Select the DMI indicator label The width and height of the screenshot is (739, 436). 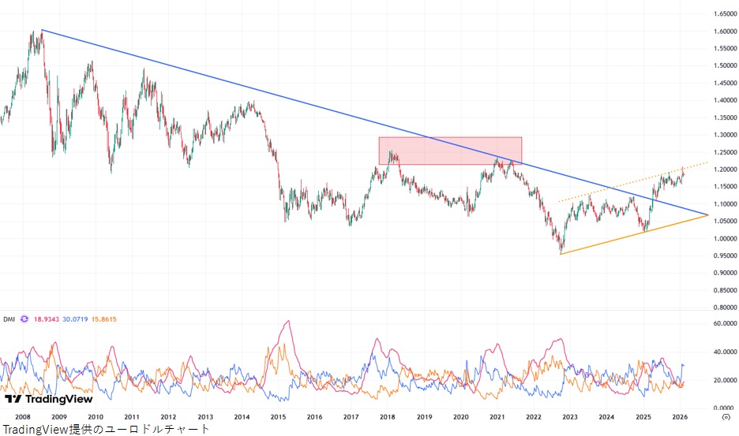[x=9, y=319]
